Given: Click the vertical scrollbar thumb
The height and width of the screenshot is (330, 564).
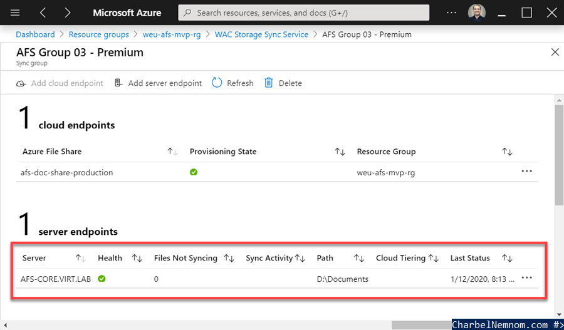Looking at the screenshot, I should tap(559, 155).
